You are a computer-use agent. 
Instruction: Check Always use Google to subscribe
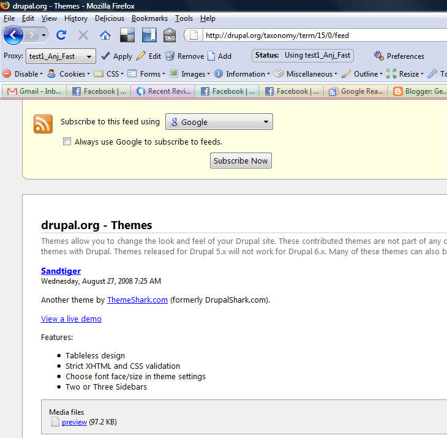(x=67, y=141)
